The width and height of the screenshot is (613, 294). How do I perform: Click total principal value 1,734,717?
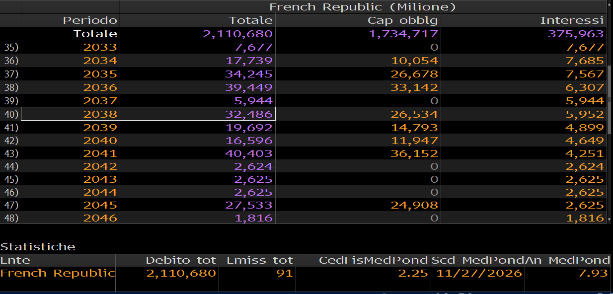coord(403,34)
